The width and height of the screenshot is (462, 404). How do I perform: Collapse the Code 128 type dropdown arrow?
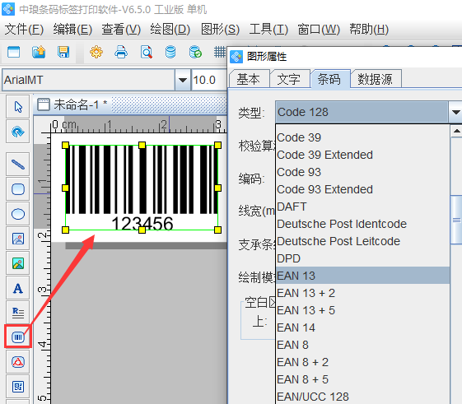coord(455,112)
